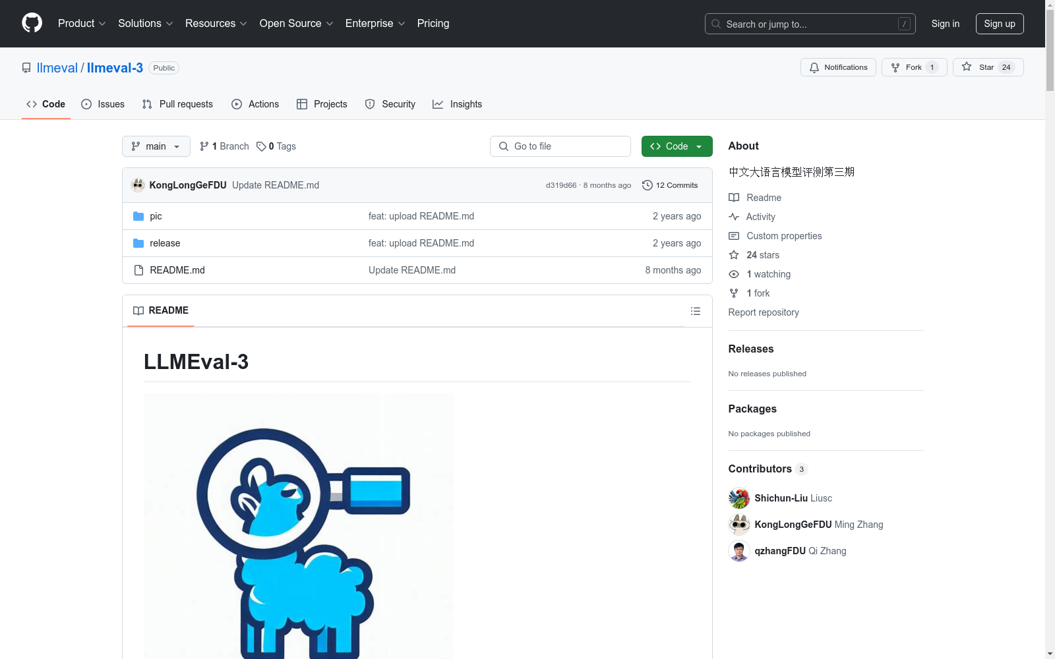Open the Pricing page

pos(433,23)
